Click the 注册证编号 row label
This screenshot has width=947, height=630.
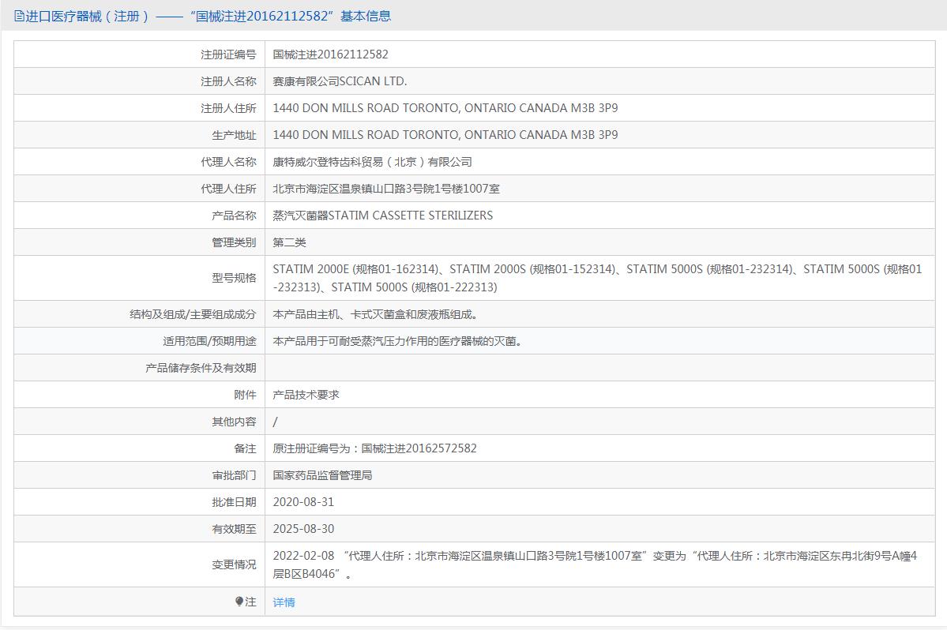228,55
